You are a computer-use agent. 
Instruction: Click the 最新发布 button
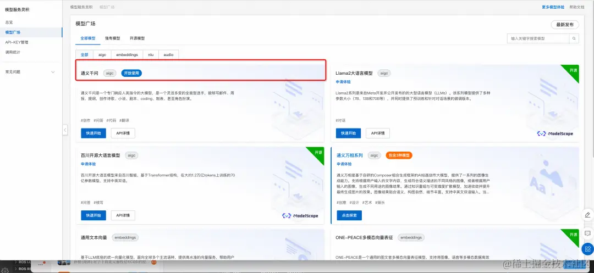click(x=565, y=25)
